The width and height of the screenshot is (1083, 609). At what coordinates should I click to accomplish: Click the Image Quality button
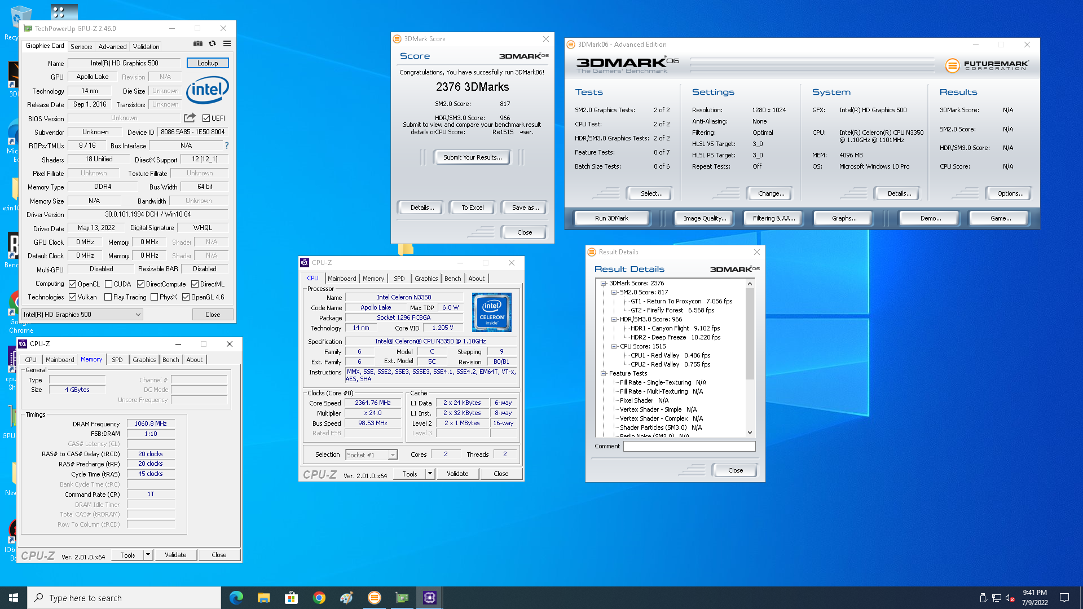click(705, 218)
